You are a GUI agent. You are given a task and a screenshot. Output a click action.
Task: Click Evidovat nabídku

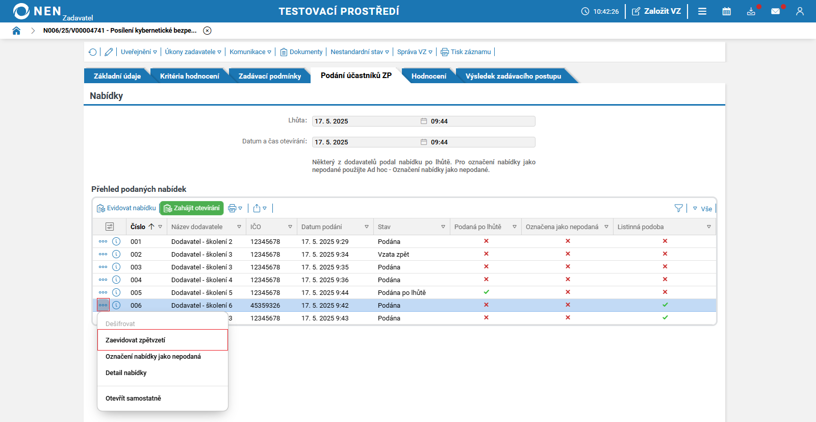[126, 208]
